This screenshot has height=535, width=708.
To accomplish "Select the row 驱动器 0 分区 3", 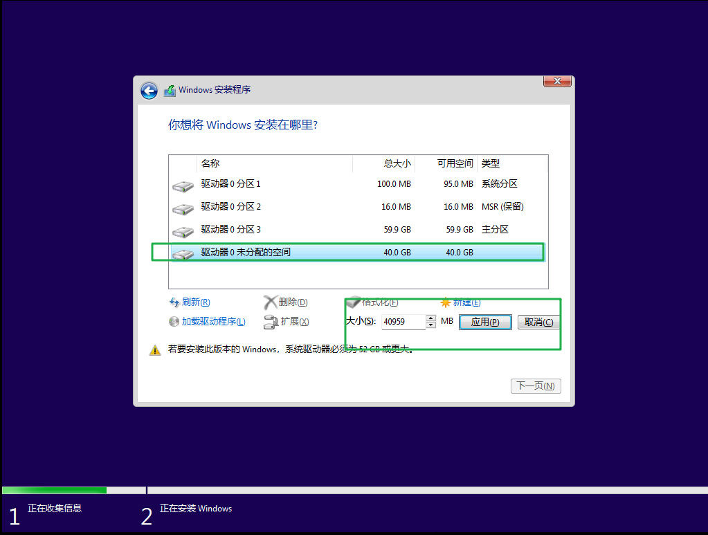I will (x=358, y=230).
